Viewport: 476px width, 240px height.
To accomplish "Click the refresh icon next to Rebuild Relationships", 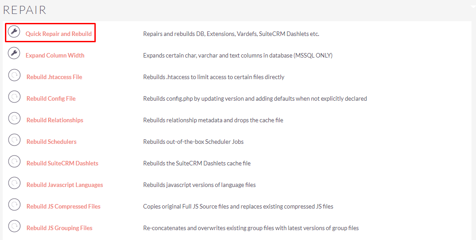I will pyautogui.click(x=14, y=118).
